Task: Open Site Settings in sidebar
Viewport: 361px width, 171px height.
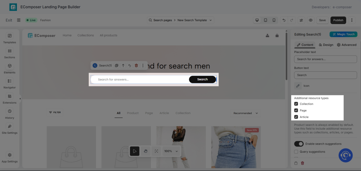Action: coord(10,129)
